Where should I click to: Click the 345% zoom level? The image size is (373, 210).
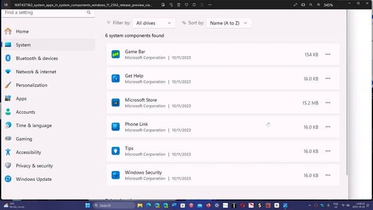point(328,5)
